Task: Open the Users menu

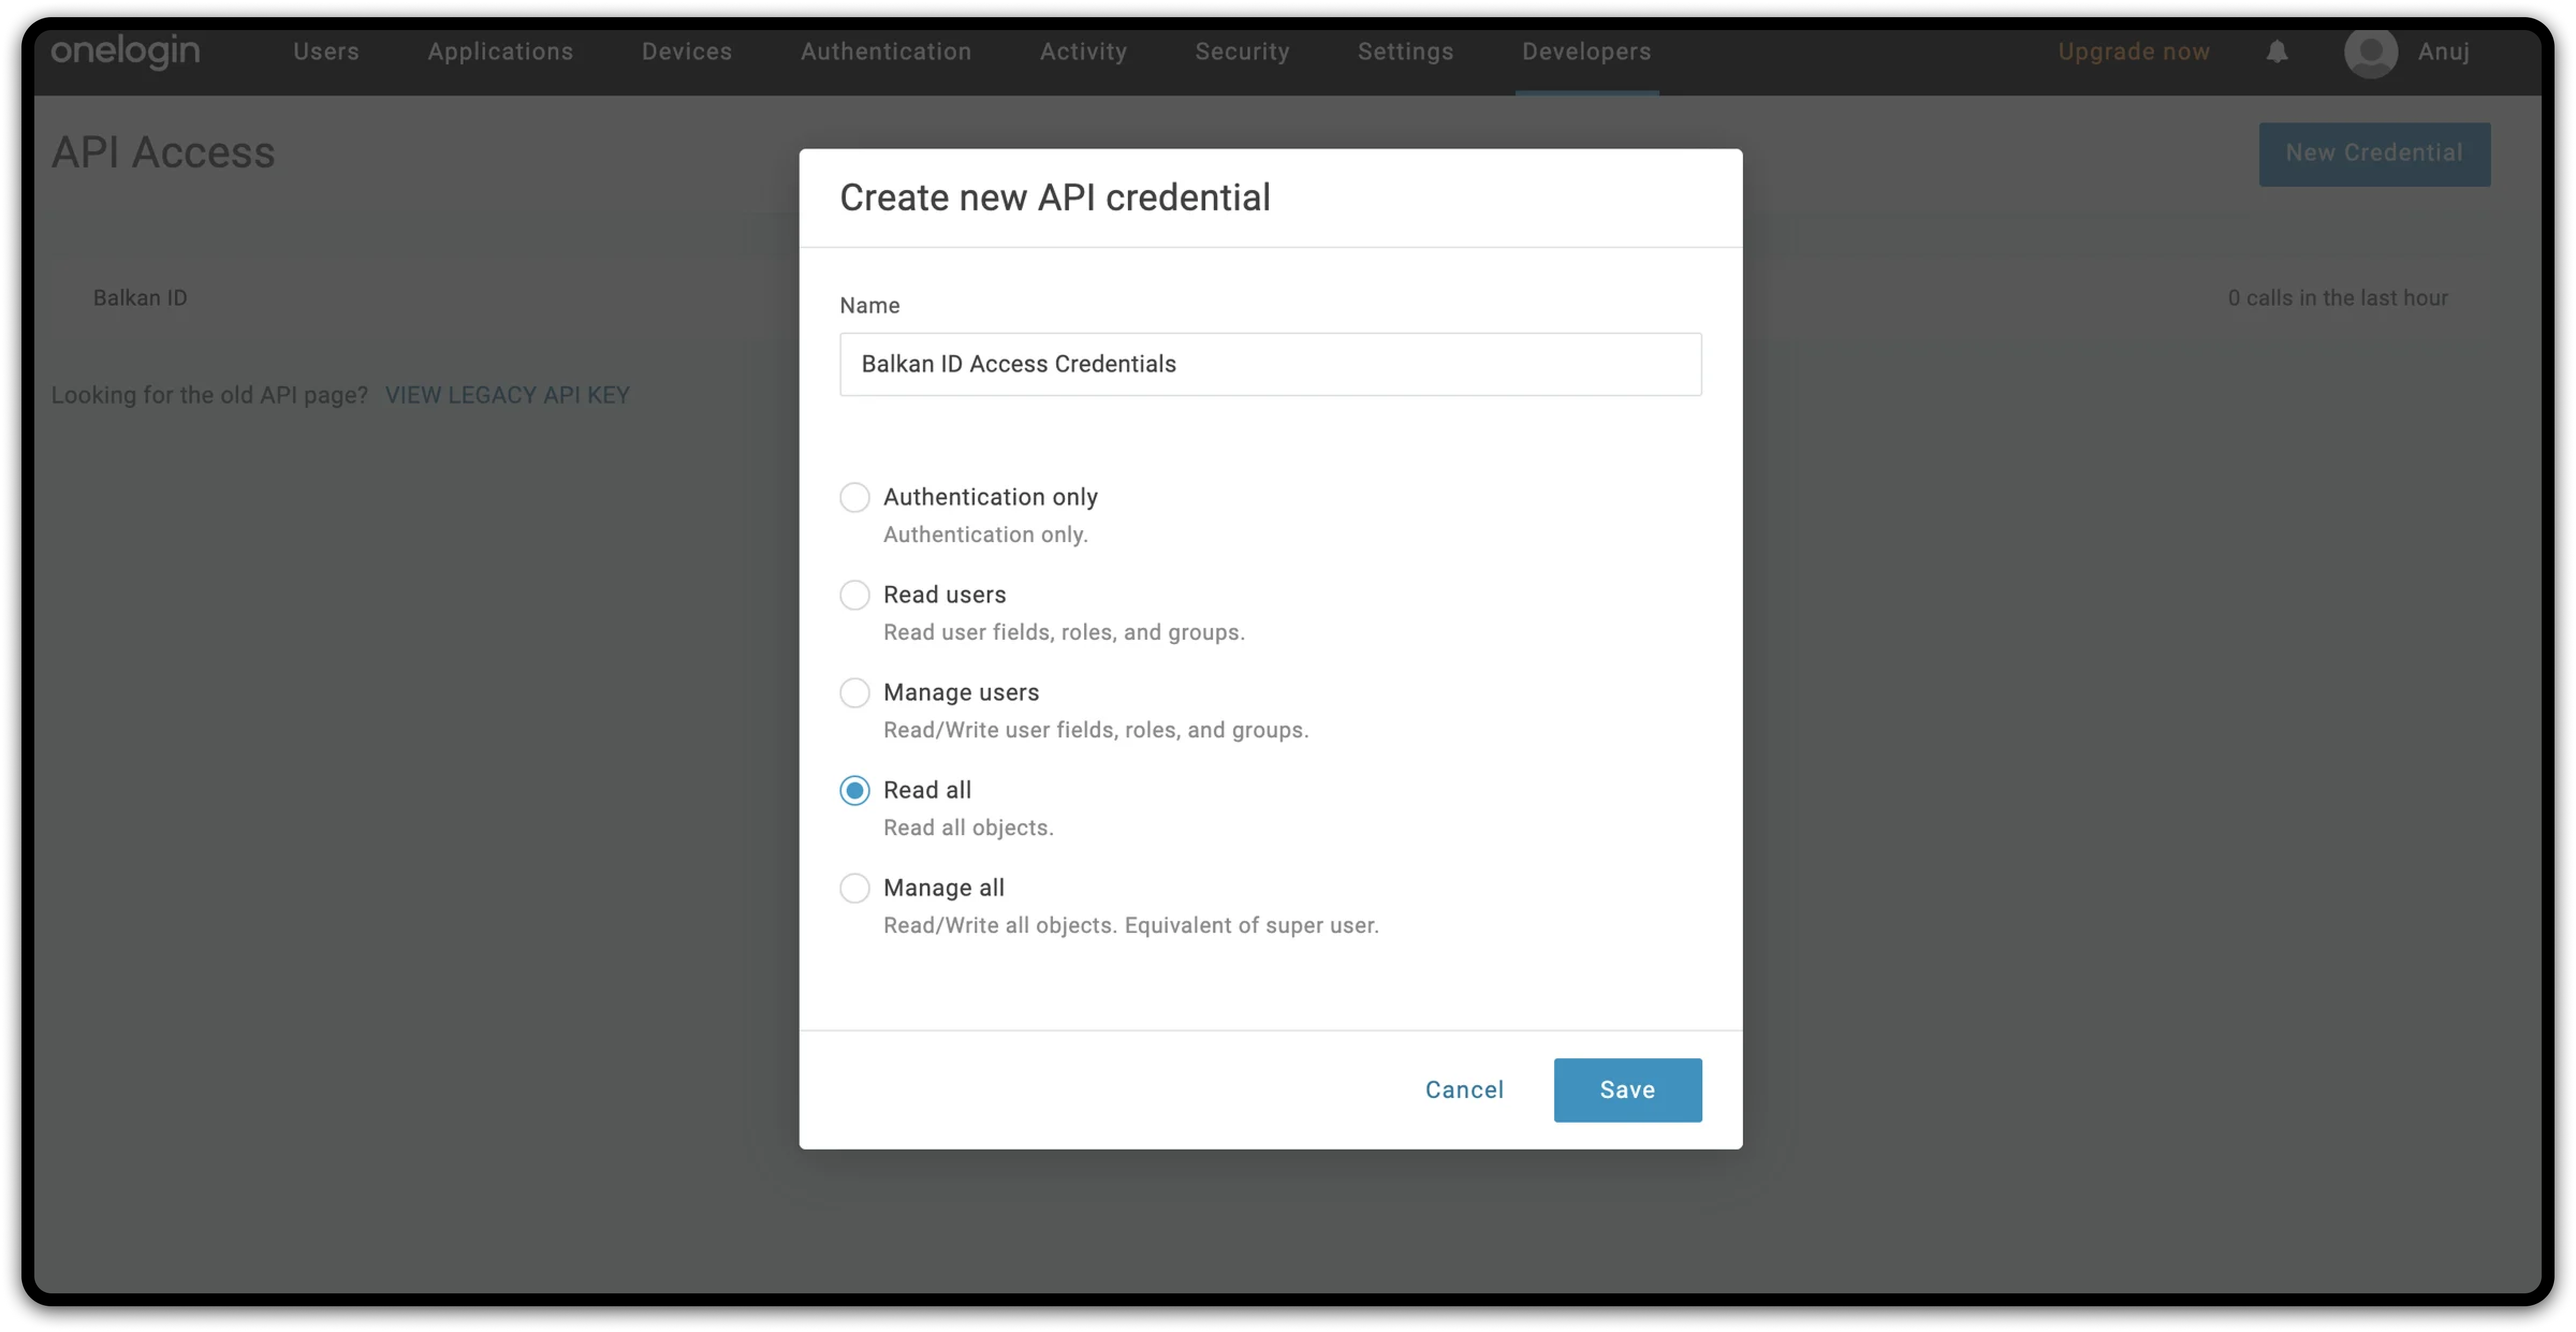Action: point(326,52)
